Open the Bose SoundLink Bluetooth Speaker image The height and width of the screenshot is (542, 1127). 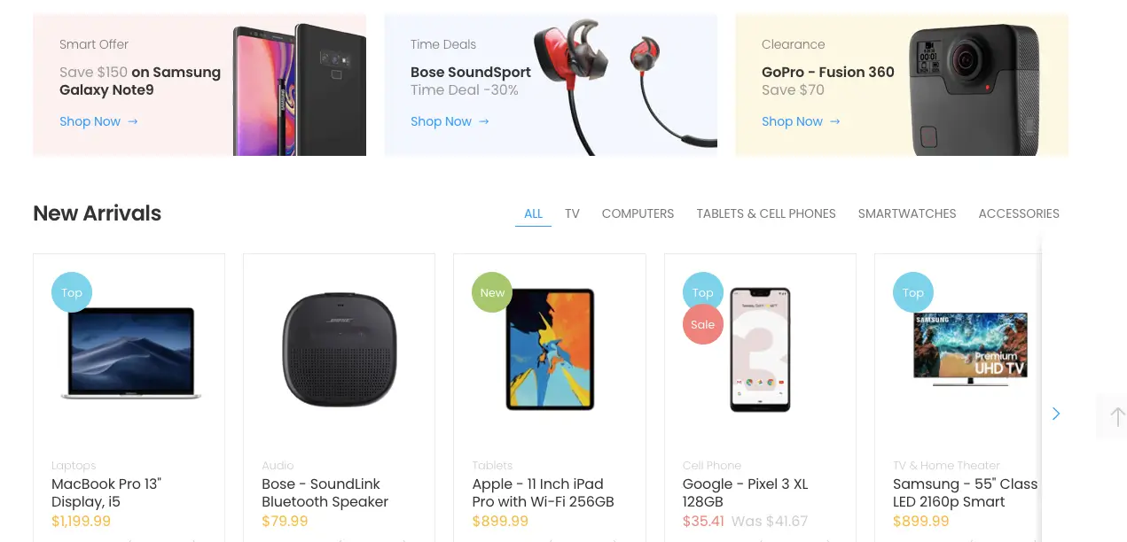(339, 349)
